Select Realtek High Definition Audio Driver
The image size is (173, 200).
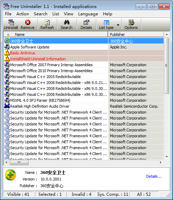point(40,106)
